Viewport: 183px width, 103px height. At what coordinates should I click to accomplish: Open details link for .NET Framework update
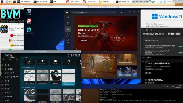(181, 53)
